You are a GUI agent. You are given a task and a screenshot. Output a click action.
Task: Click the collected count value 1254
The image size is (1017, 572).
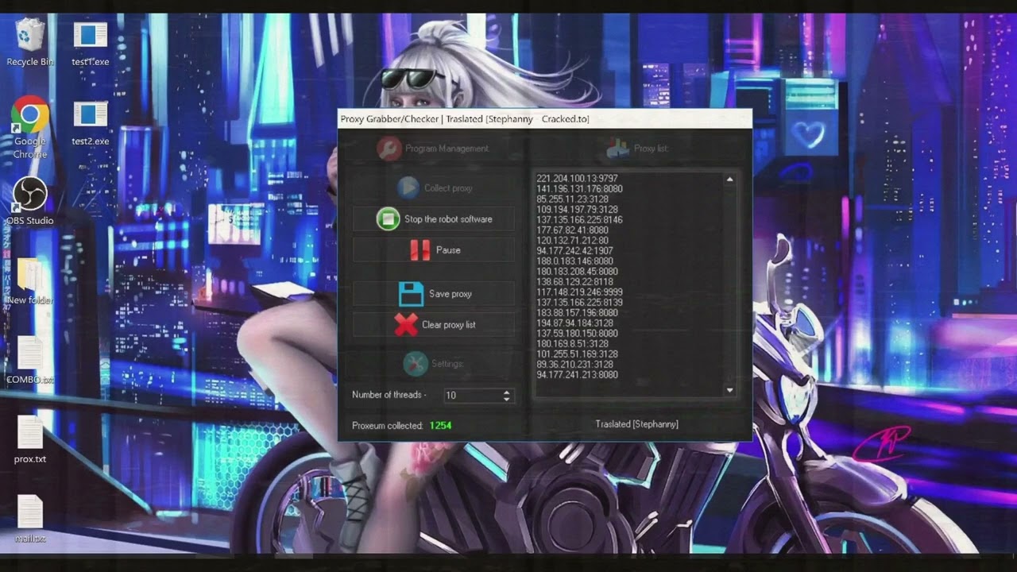tap(440, 426)
